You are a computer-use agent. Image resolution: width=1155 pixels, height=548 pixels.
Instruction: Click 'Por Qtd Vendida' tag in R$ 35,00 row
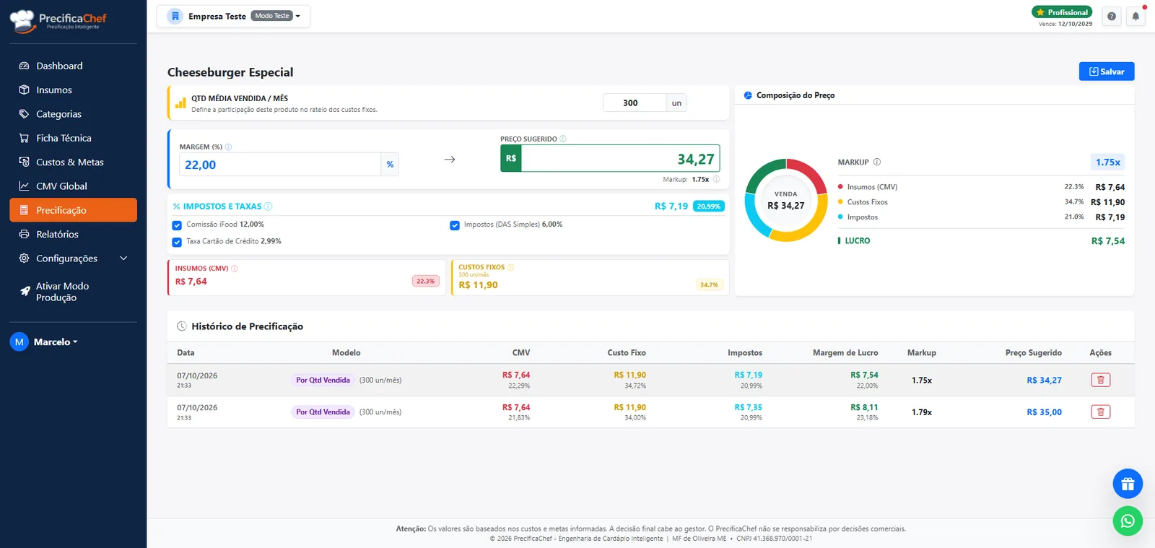323,412
